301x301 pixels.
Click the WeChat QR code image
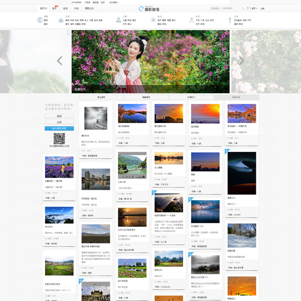click(x=59, y=138)
